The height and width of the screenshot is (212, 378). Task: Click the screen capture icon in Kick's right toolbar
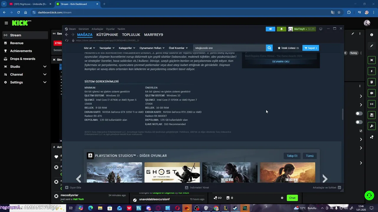372,60
